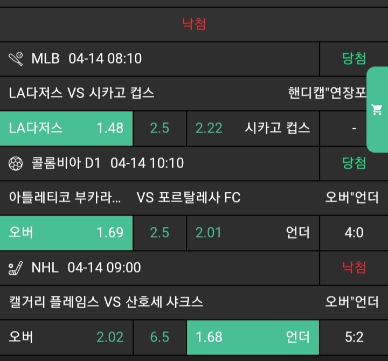The width and height of the screenshot is (388, 361).
Task: Click the baseball icon beside MLB
Action: (x=16, y=58)
